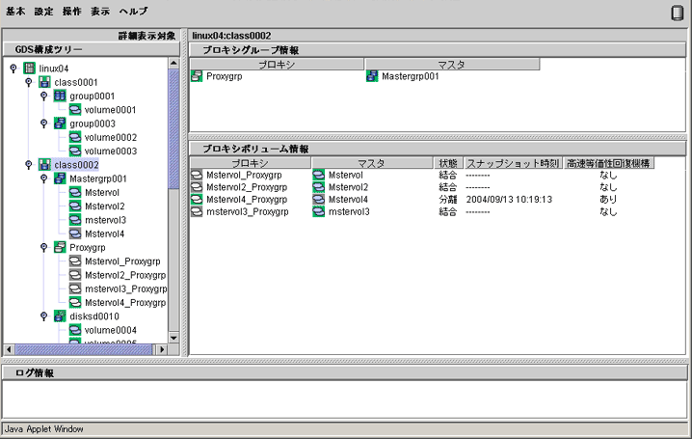Image resolution: width=692 pixels, height=439 pixels.
Task: Click the group0001 group icon
Action: (x=60, y=96)
